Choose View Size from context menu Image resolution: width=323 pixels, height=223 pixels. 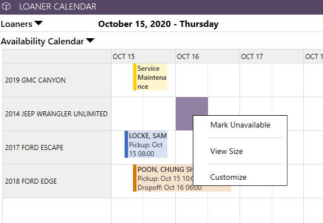coord(227,151)
